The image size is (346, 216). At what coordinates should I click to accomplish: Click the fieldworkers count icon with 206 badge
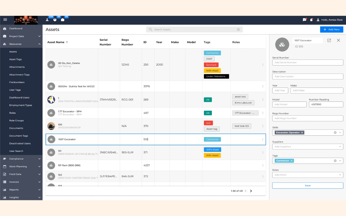(47, 20)
